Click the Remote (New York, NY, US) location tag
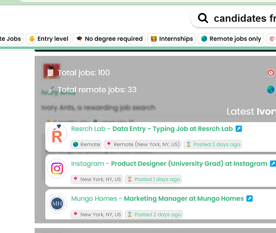The width and height of the screenshot is (276, 233). pyautogui.click(x=143, y=144)
